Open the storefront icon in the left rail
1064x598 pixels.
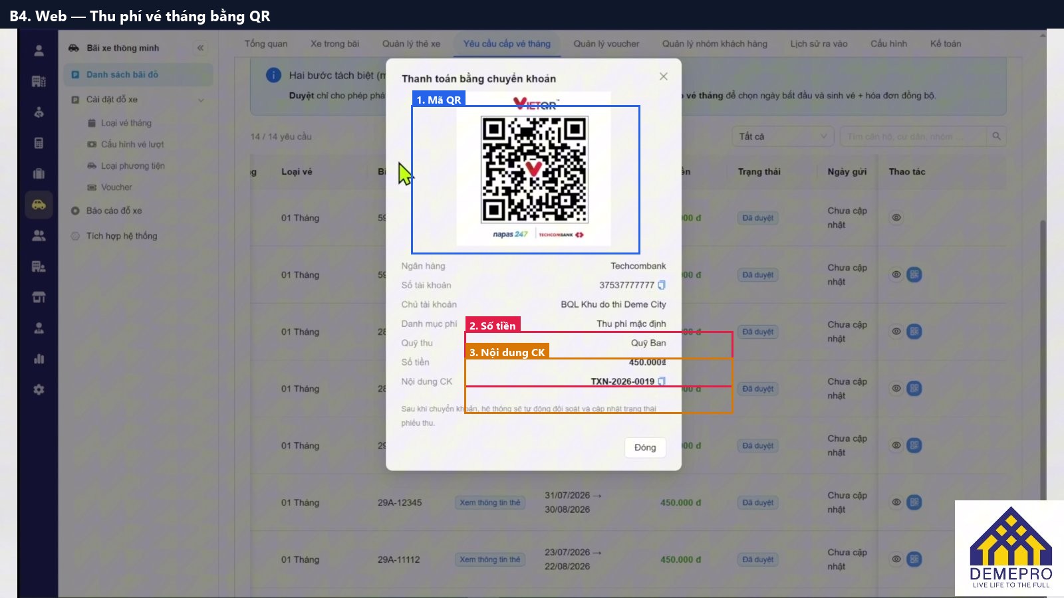click(39, 297)
